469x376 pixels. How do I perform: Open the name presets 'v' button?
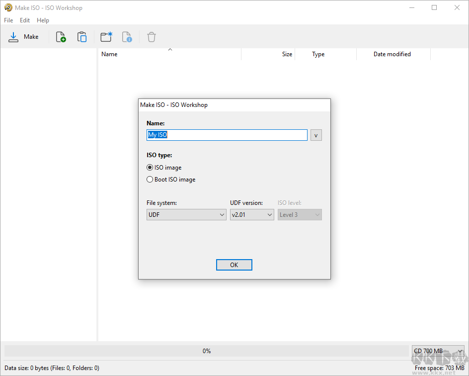[x=316, y=135]
